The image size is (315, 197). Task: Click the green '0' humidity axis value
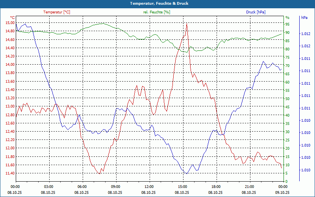click(x=287, y=182)
